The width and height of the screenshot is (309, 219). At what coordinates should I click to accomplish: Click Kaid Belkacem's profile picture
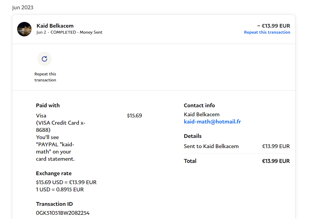(x=24, y=29)
